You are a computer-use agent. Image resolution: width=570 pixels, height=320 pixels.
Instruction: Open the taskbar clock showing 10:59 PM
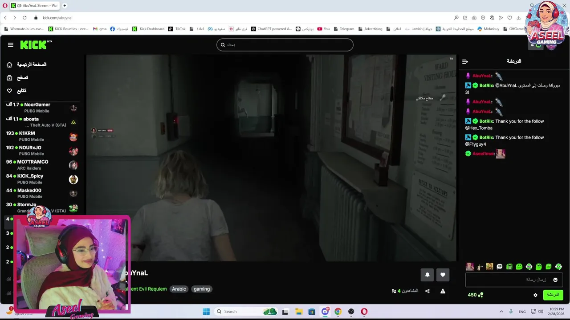[556, 312]
